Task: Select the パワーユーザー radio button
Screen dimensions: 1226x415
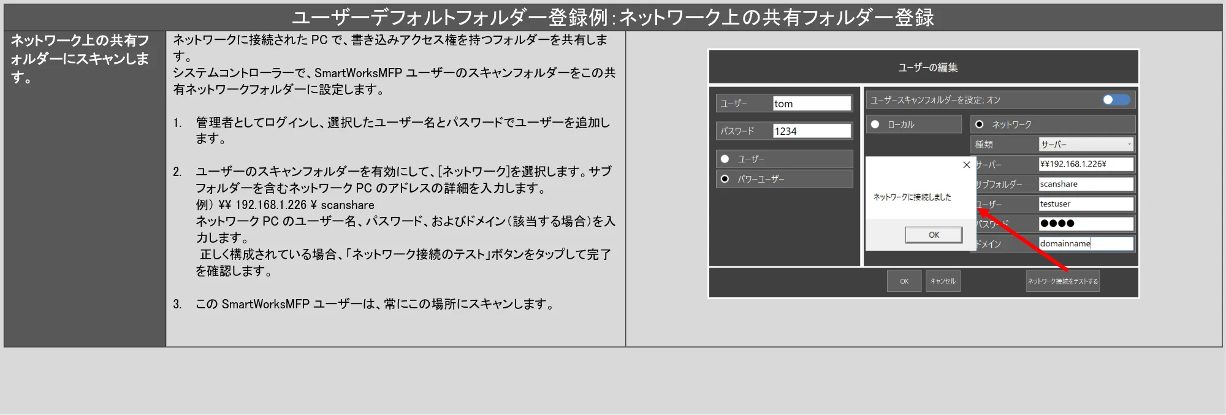Action: click(725, 179)
